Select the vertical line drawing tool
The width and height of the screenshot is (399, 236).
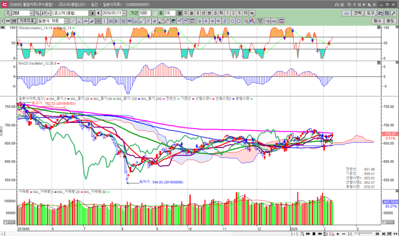tap(105, 21)
